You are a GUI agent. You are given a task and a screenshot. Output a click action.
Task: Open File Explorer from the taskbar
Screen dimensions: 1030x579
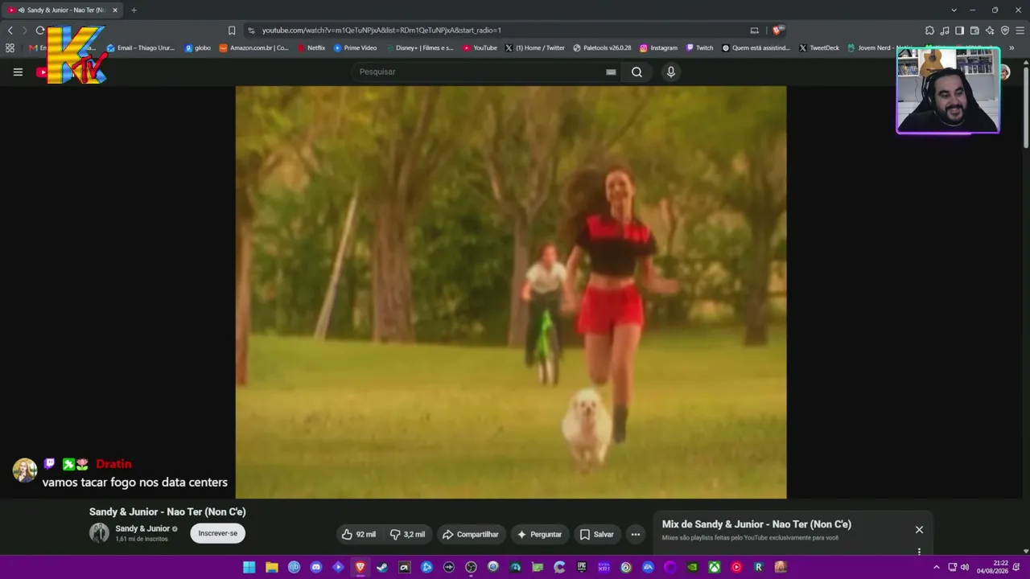[x=272, y=567]
